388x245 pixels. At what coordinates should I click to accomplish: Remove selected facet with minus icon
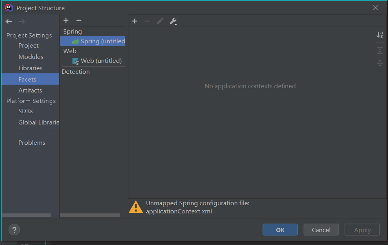(79, 20)
